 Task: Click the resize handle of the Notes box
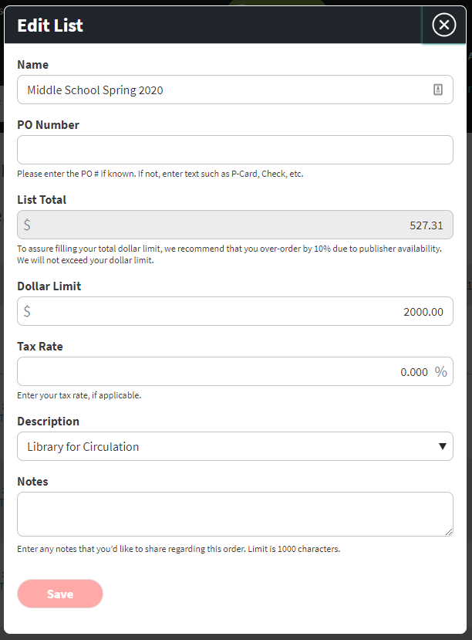click(x=450, y=531)
